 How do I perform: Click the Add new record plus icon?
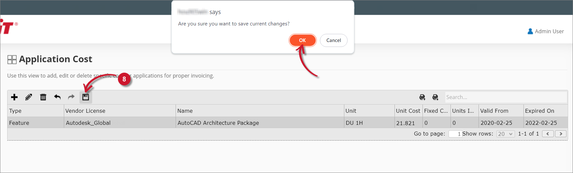[14, 97]
